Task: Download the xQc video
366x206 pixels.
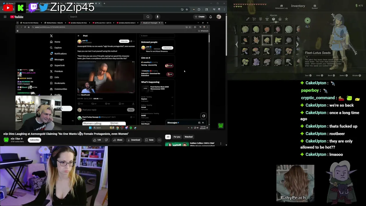Action: click(134, 140)
